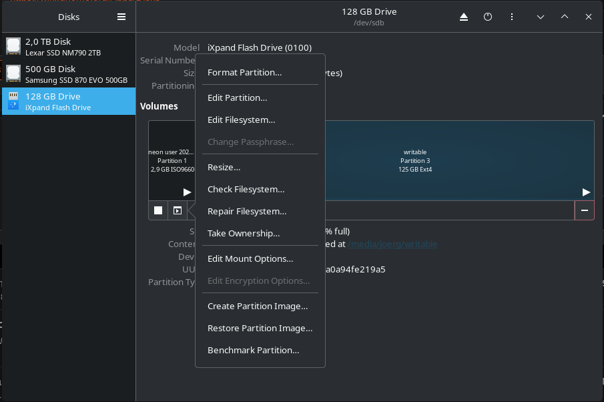Unmount partition with the stop button
Image resolution: width=604 pixels, height=402 pixels.
point(158,210)
